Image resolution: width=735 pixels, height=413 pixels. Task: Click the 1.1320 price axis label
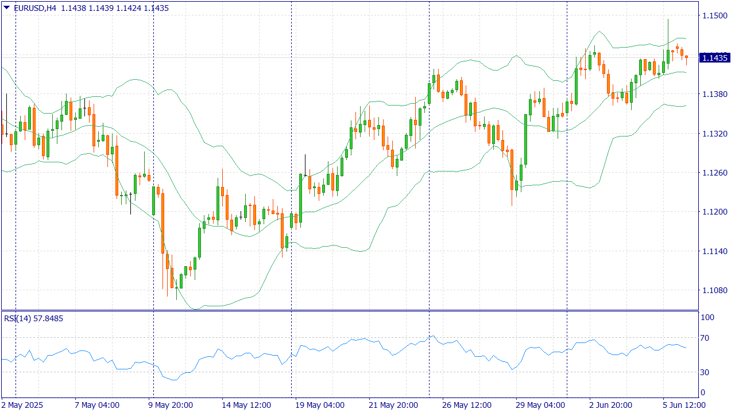[714, 134]
